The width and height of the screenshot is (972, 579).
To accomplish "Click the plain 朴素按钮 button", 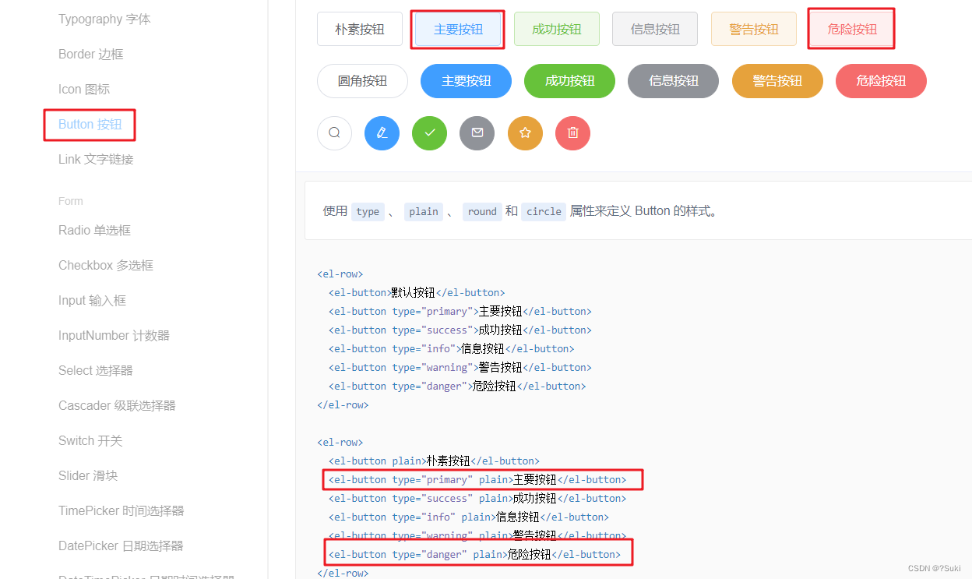I will (x=360, y=29).
